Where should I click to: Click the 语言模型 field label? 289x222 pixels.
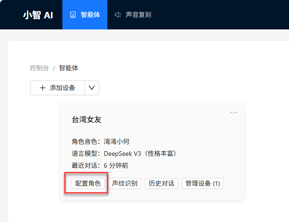click(x=86, y=153)
